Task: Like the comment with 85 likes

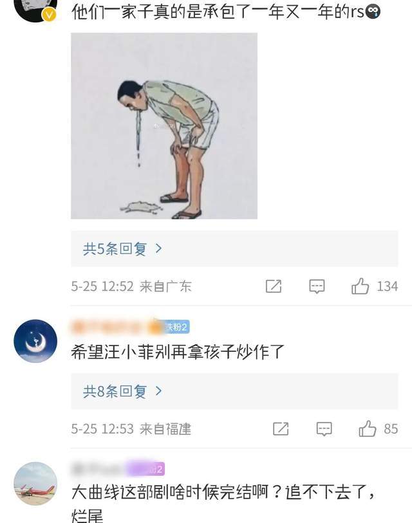Action: 368,428
